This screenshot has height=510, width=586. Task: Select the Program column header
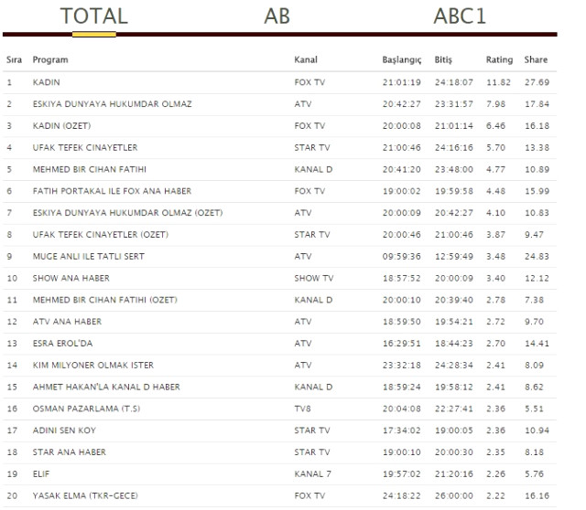click(x=50, y=59)
